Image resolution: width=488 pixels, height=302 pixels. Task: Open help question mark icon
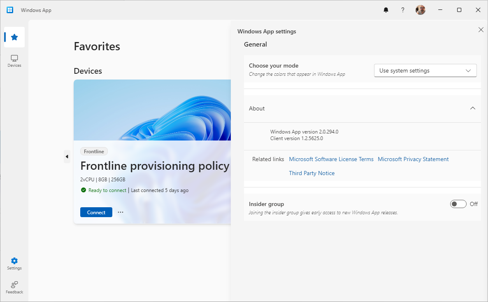point(403,10)
